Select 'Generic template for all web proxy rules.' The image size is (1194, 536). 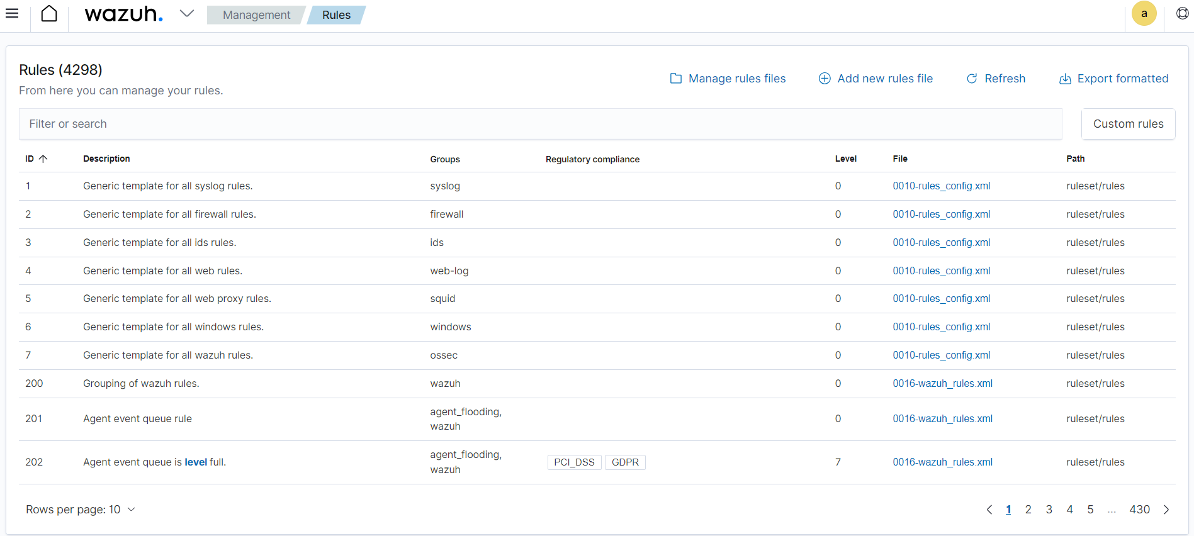[x=177, y=299]
